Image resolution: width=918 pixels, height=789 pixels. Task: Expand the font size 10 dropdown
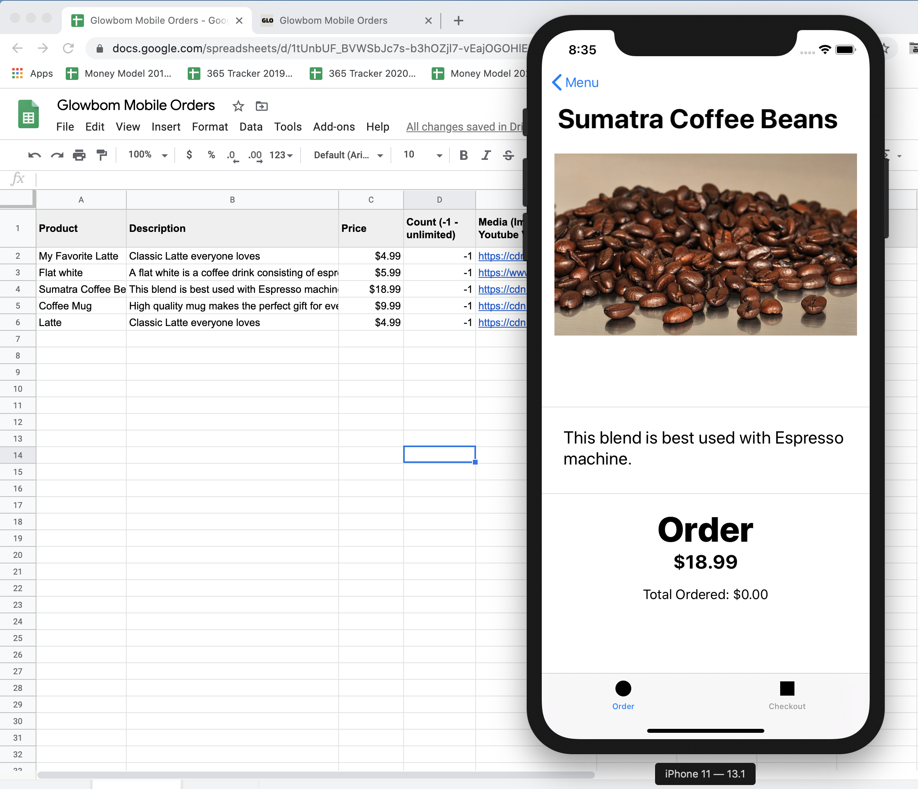point(423,155)
